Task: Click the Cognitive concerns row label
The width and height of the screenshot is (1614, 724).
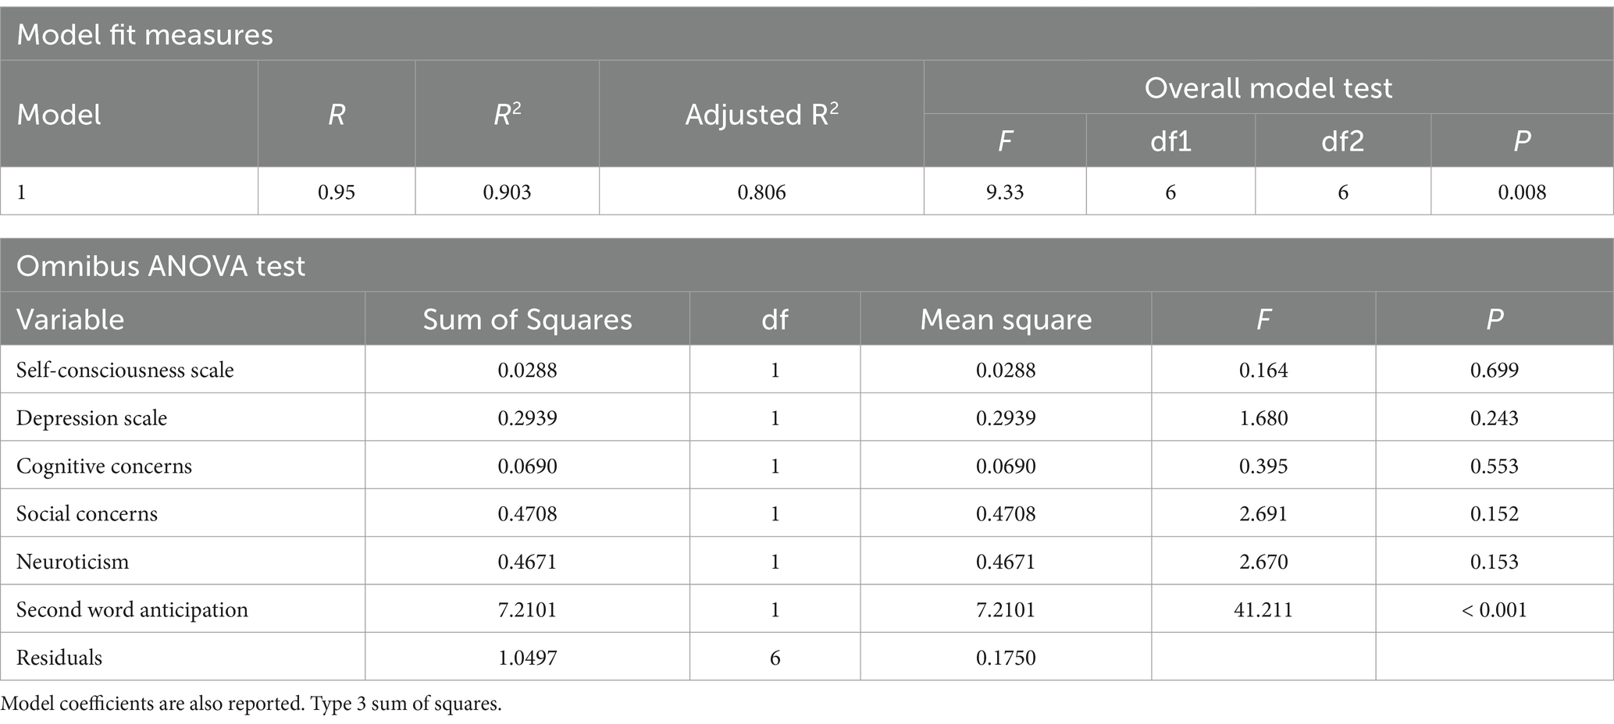Action: [104, 466]
